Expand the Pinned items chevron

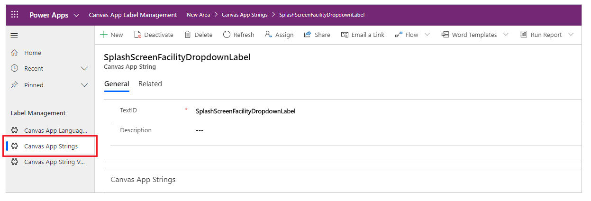pos(84,85)
